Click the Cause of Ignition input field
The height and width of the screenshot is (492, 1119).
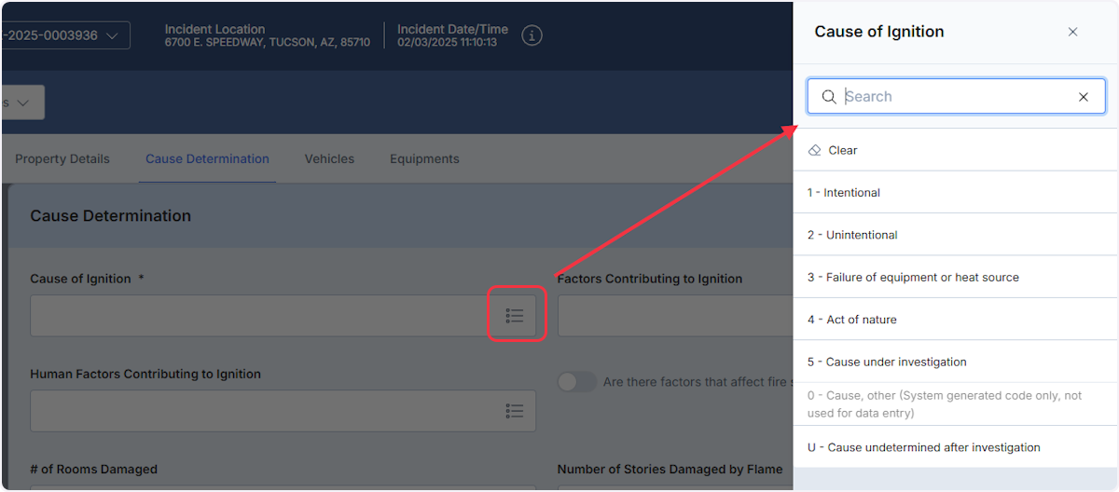[283, 316]
